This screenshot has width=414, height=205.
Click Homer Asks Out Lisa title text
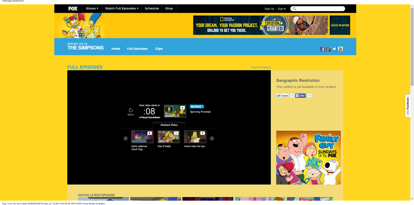[194, 146]
